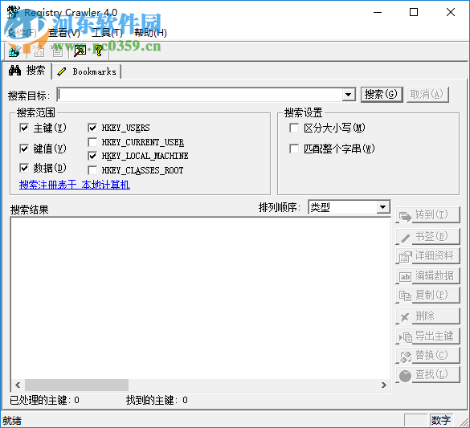Click the 复制(P) button
The height and width of the screenshot is (428, 470).
(x=427, y=296)
